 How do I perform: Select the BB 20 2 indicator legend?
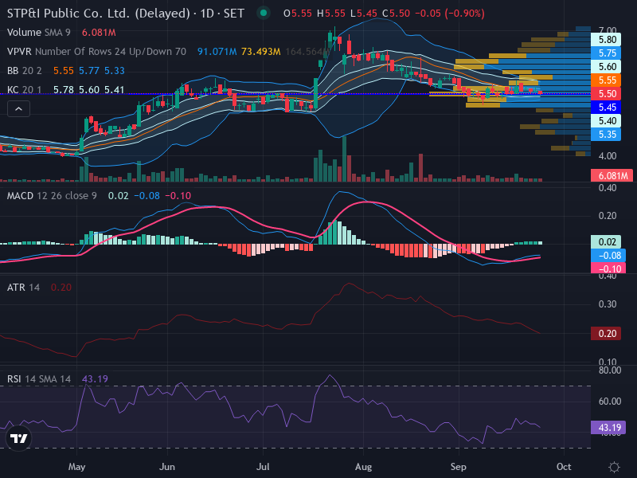click(24, 71)
